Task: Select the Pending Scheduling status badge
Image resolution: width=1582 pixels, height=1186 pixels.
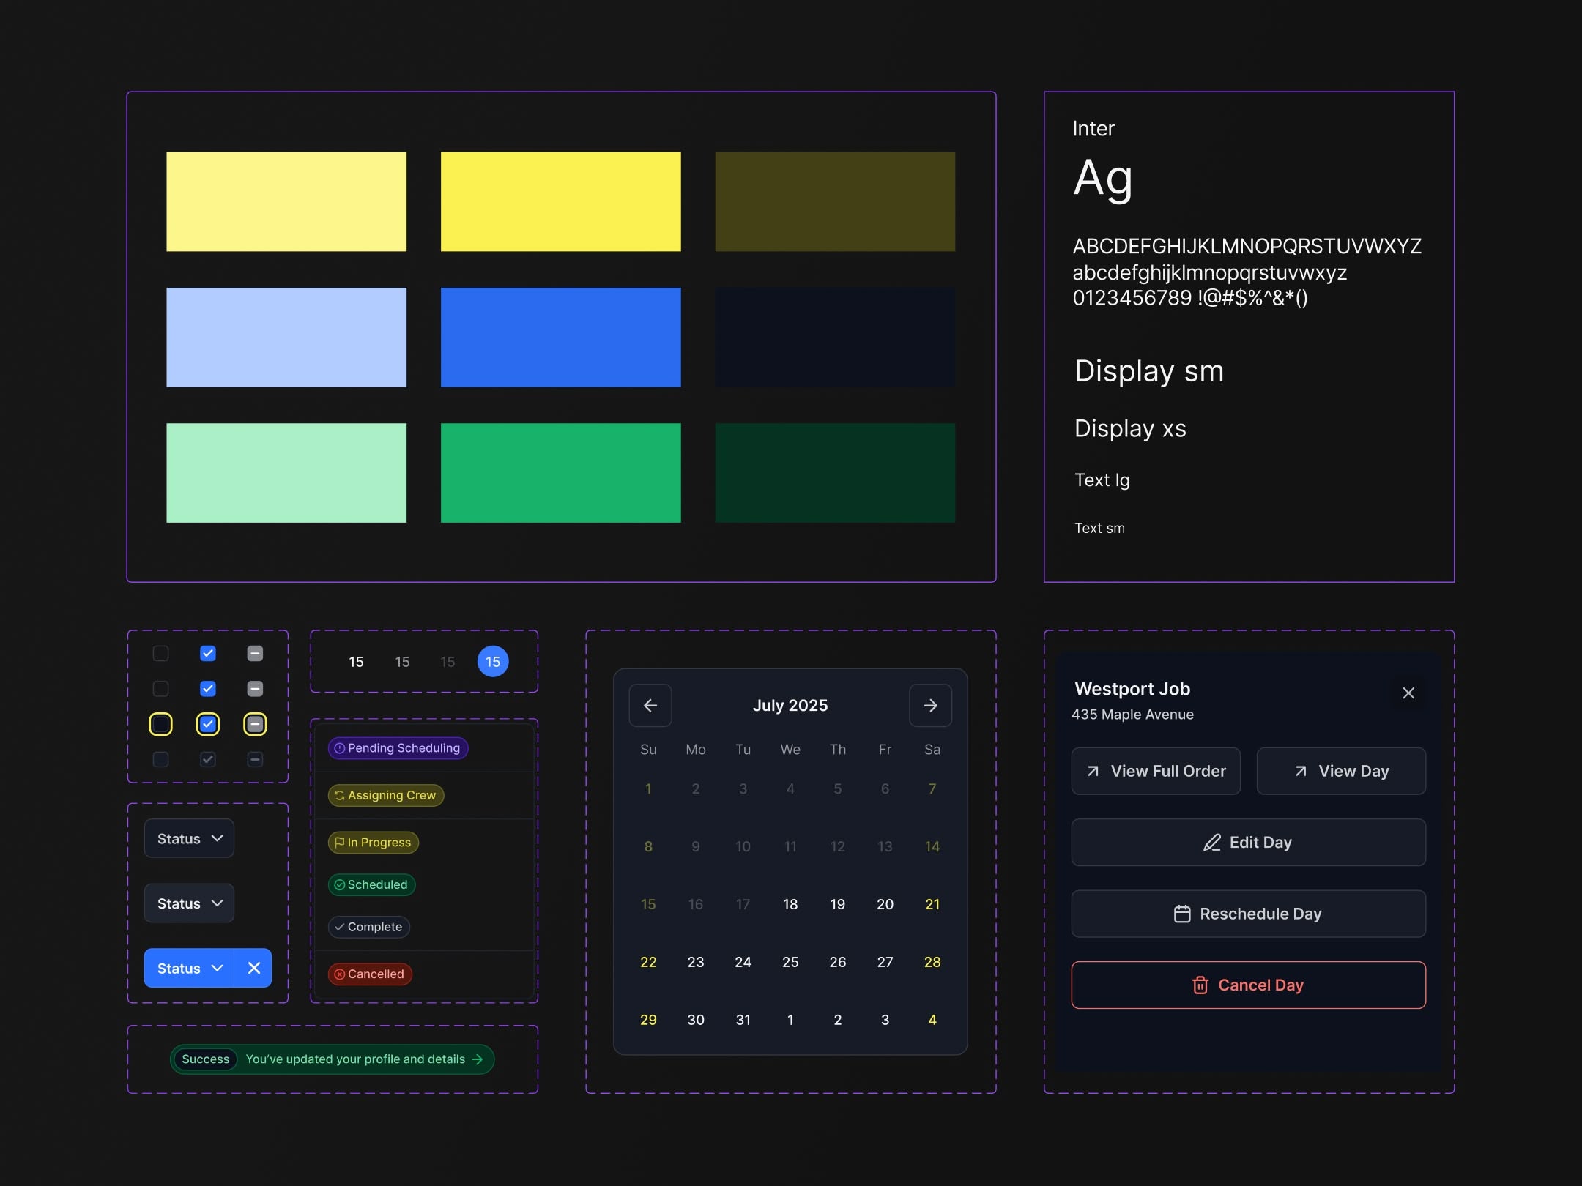Action: (397, 747)
